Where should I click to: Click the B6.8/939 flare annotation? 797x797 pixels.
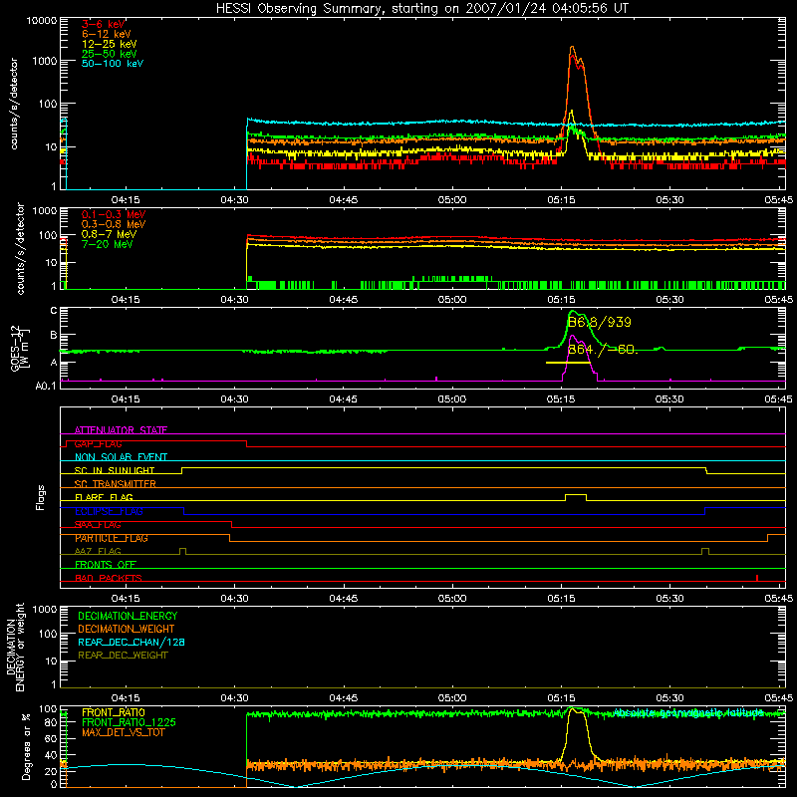pyautogui.click(x=600, y=322)
